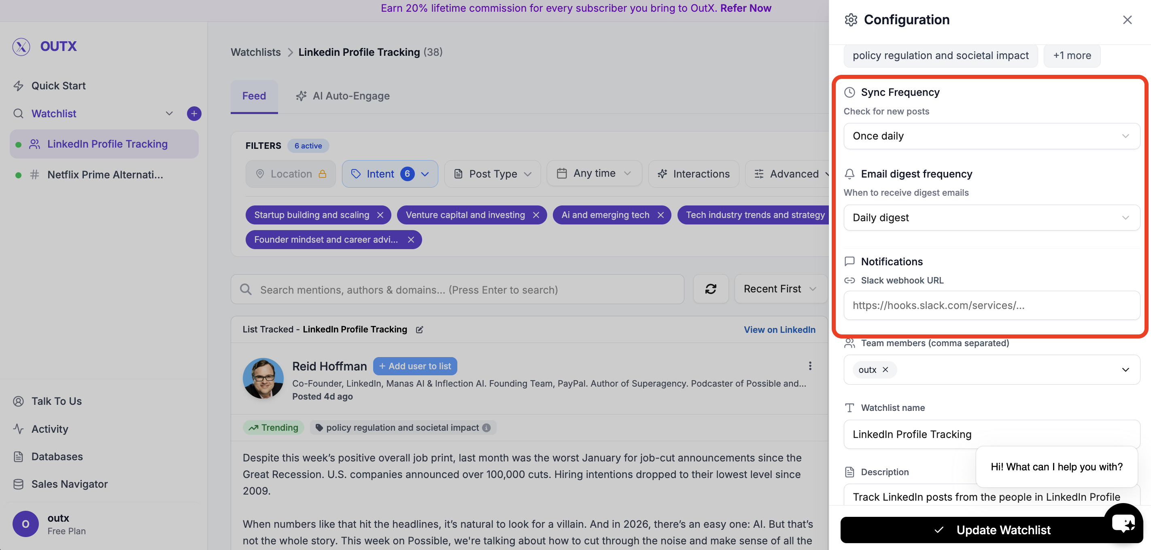Image resolution: width=1151 pixels, height=550 pixels.
Task: Open Sync Frequency Once daily dropdown
Action: [x=991, y=136]
